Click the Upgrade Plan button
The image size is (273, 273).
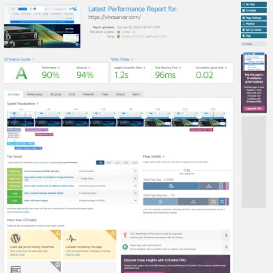[254, 109]
